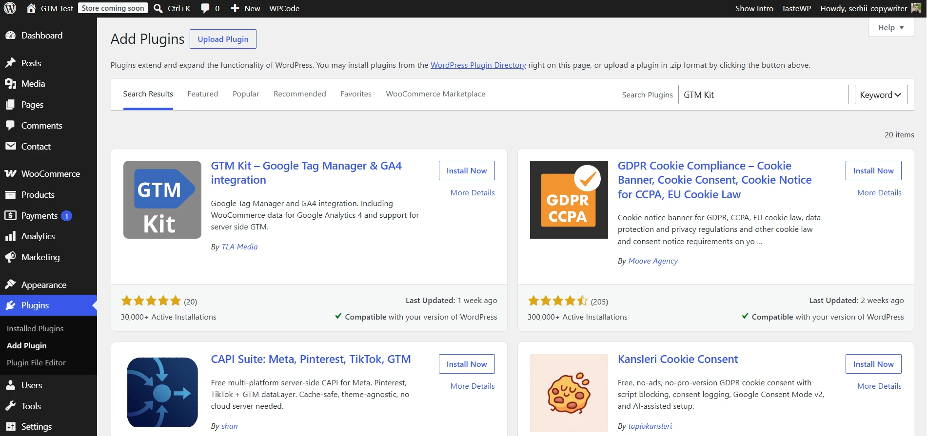Click the Products box icon
Viewport: 927px width, 436px height.
[x=10, y=195]
